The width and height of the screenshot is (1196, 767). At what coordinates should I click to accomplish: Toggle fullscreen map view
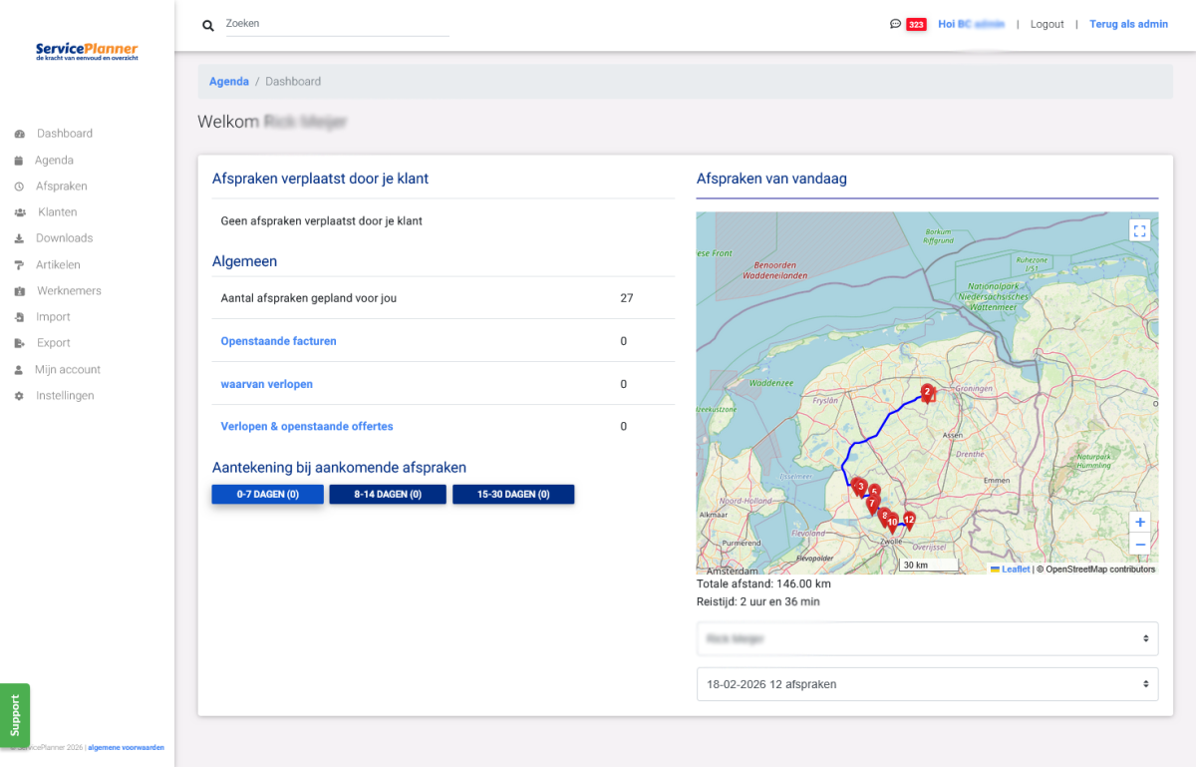[1140, 230]
